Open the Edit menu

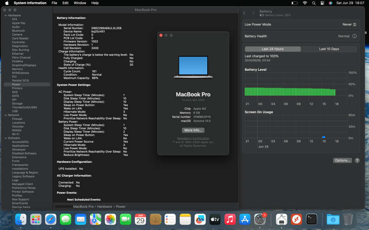65,3
